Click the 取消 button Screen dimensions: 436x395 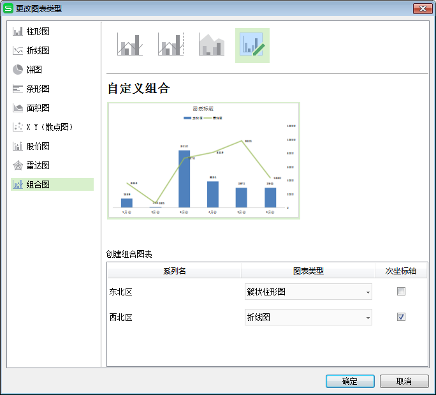404,381
